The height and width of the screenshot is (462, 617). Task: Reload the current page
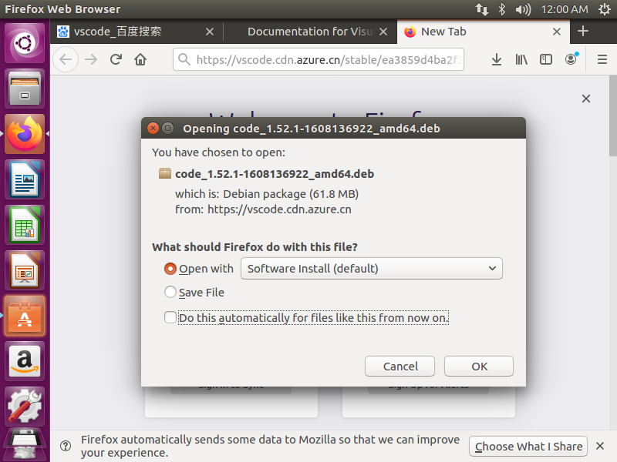116,60
